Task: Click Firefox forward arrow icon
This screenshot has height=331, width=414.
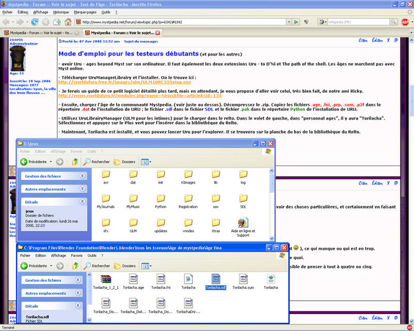Action: pyautogui.click(x=20, y=22)
